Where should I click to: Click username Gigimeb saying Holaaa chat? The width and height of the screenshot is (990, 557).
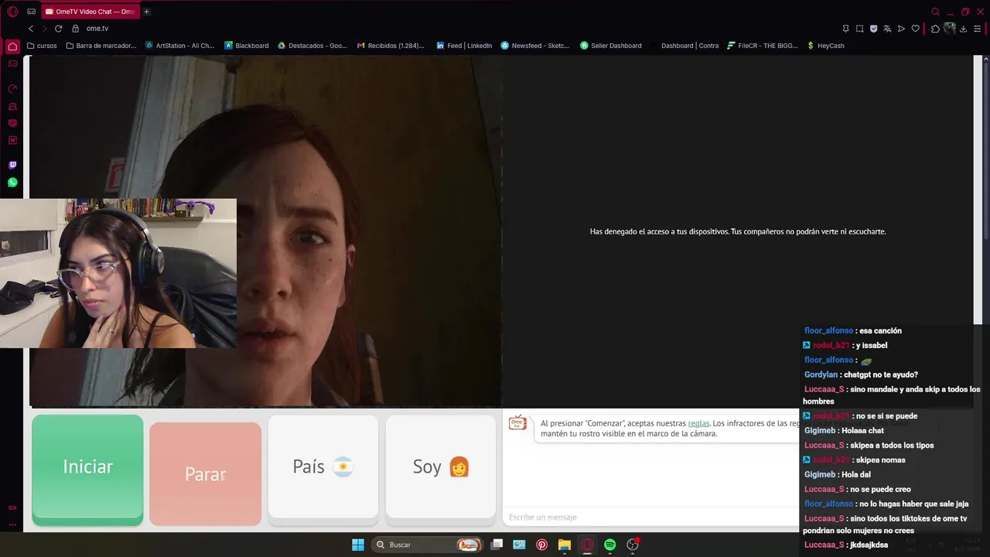[820, 430]
